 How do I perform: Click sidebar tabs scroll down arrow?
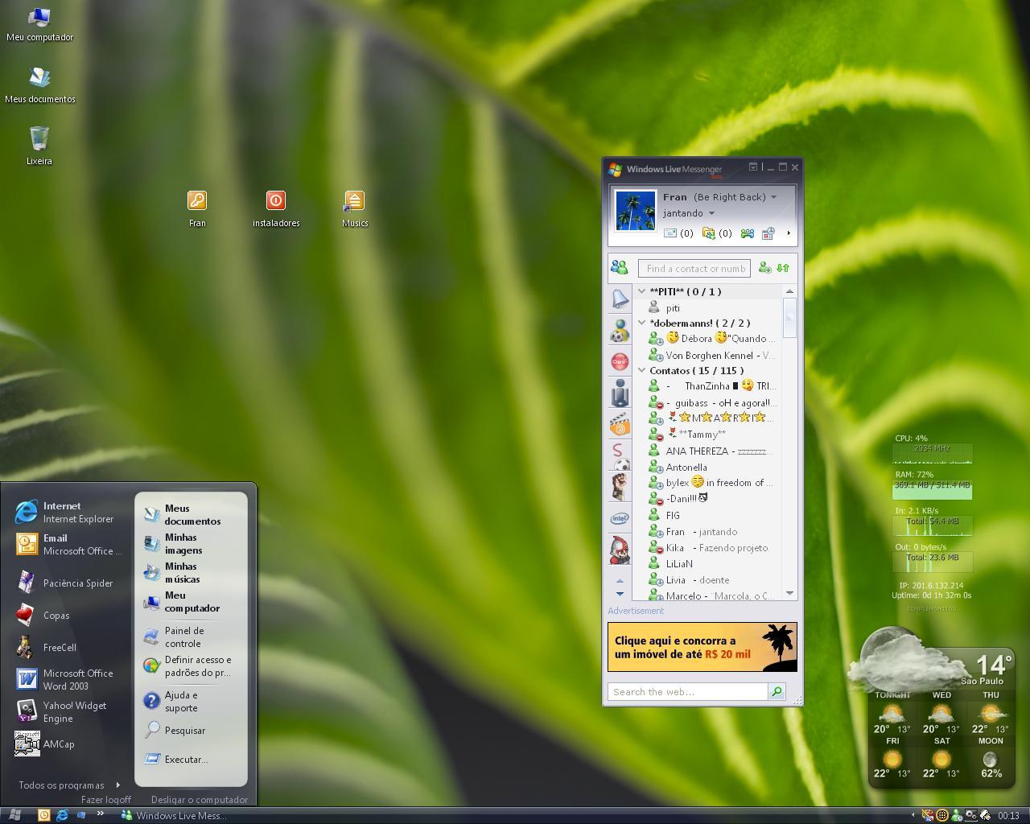click(620, 594)
